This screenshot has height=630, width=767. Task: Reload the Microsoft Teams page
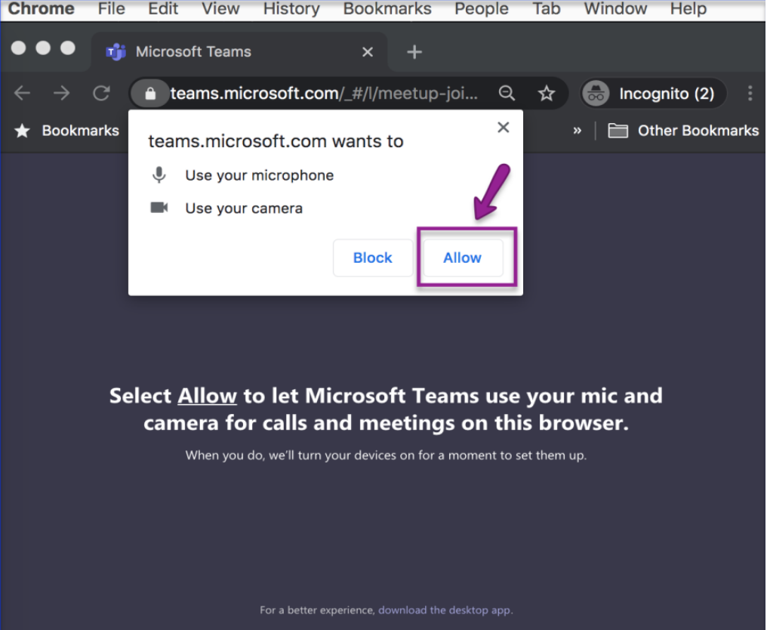point(101,92)
